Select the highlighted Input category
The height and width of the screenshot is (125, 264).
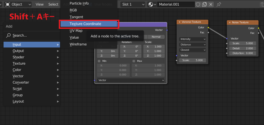[x=32, y=45]
